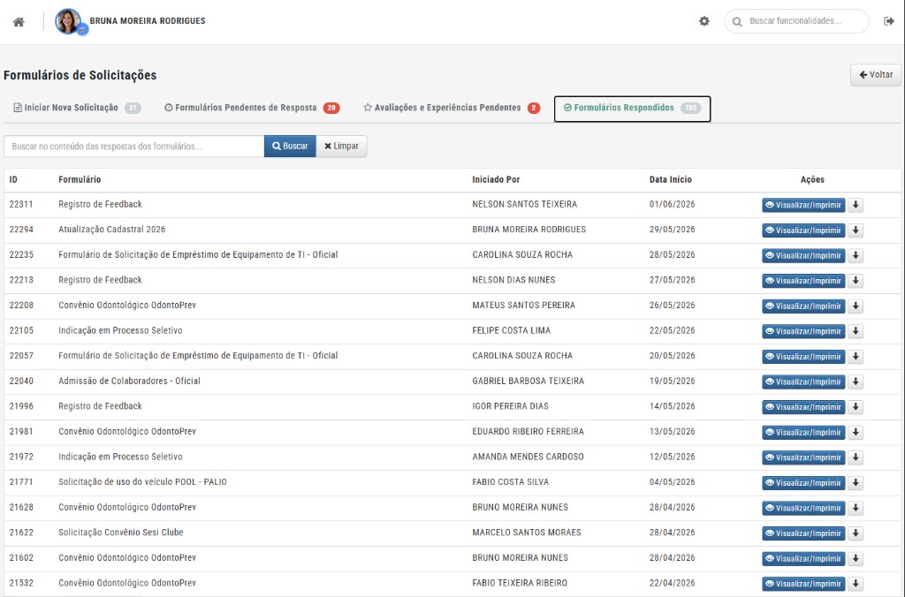
Task: Download form 22040 Admissão de Colaboradores
Action: pyautogui.click(x=856, y=382)
